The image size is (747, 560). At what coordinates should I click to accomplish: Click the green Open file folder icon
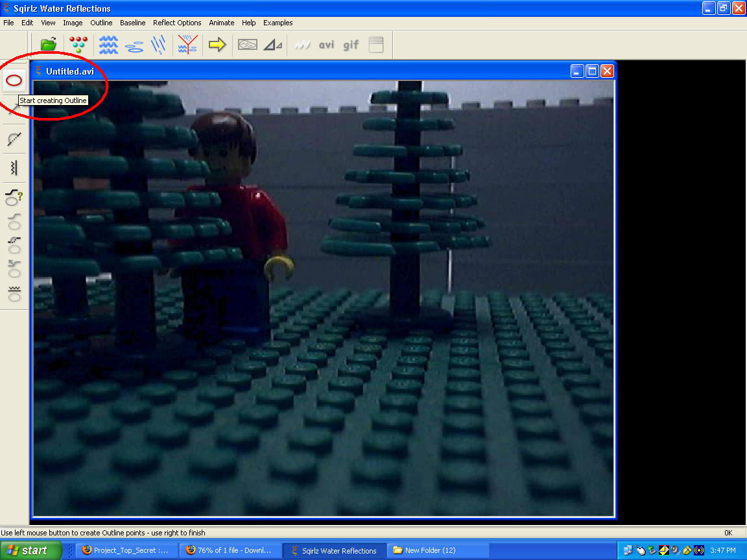(x=49, y=45)
